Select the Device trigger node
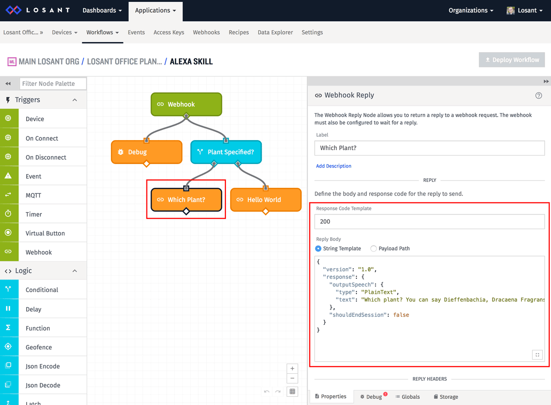The image size is (551, 405). 44,118
